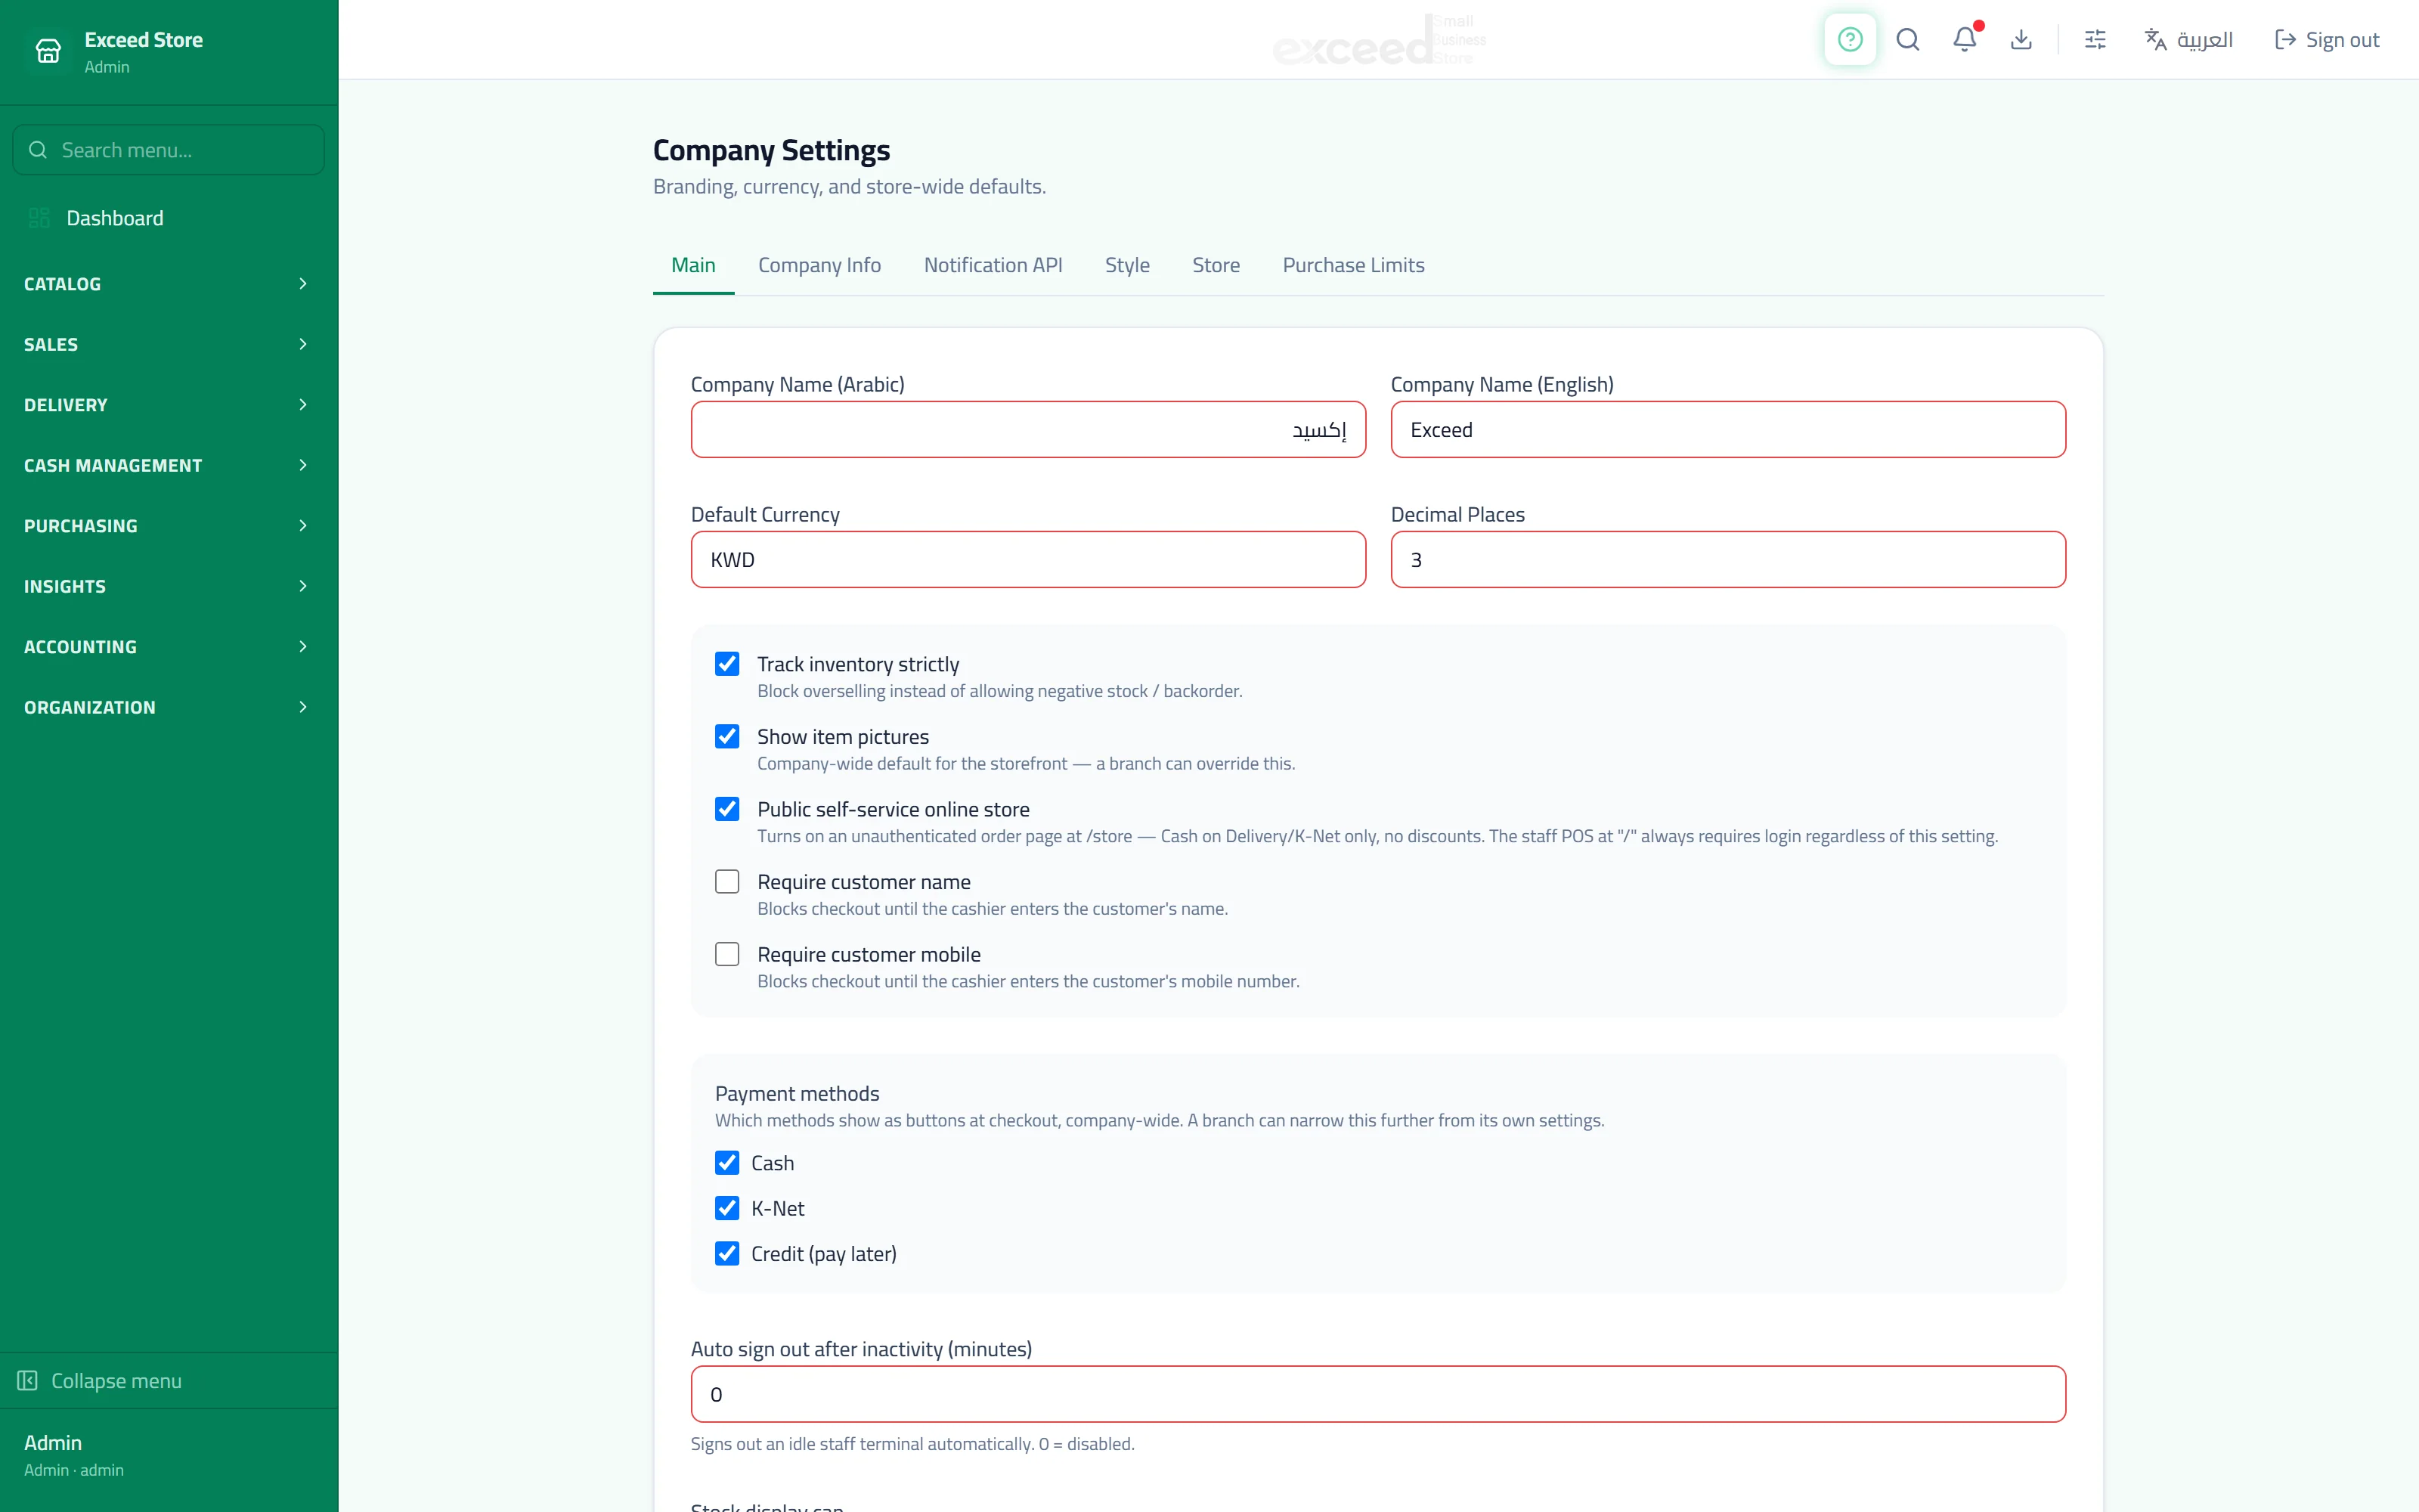Screen dimensions: 2419x1512
Task: Click the Sign out button
Action: [x=2326, y=40]
